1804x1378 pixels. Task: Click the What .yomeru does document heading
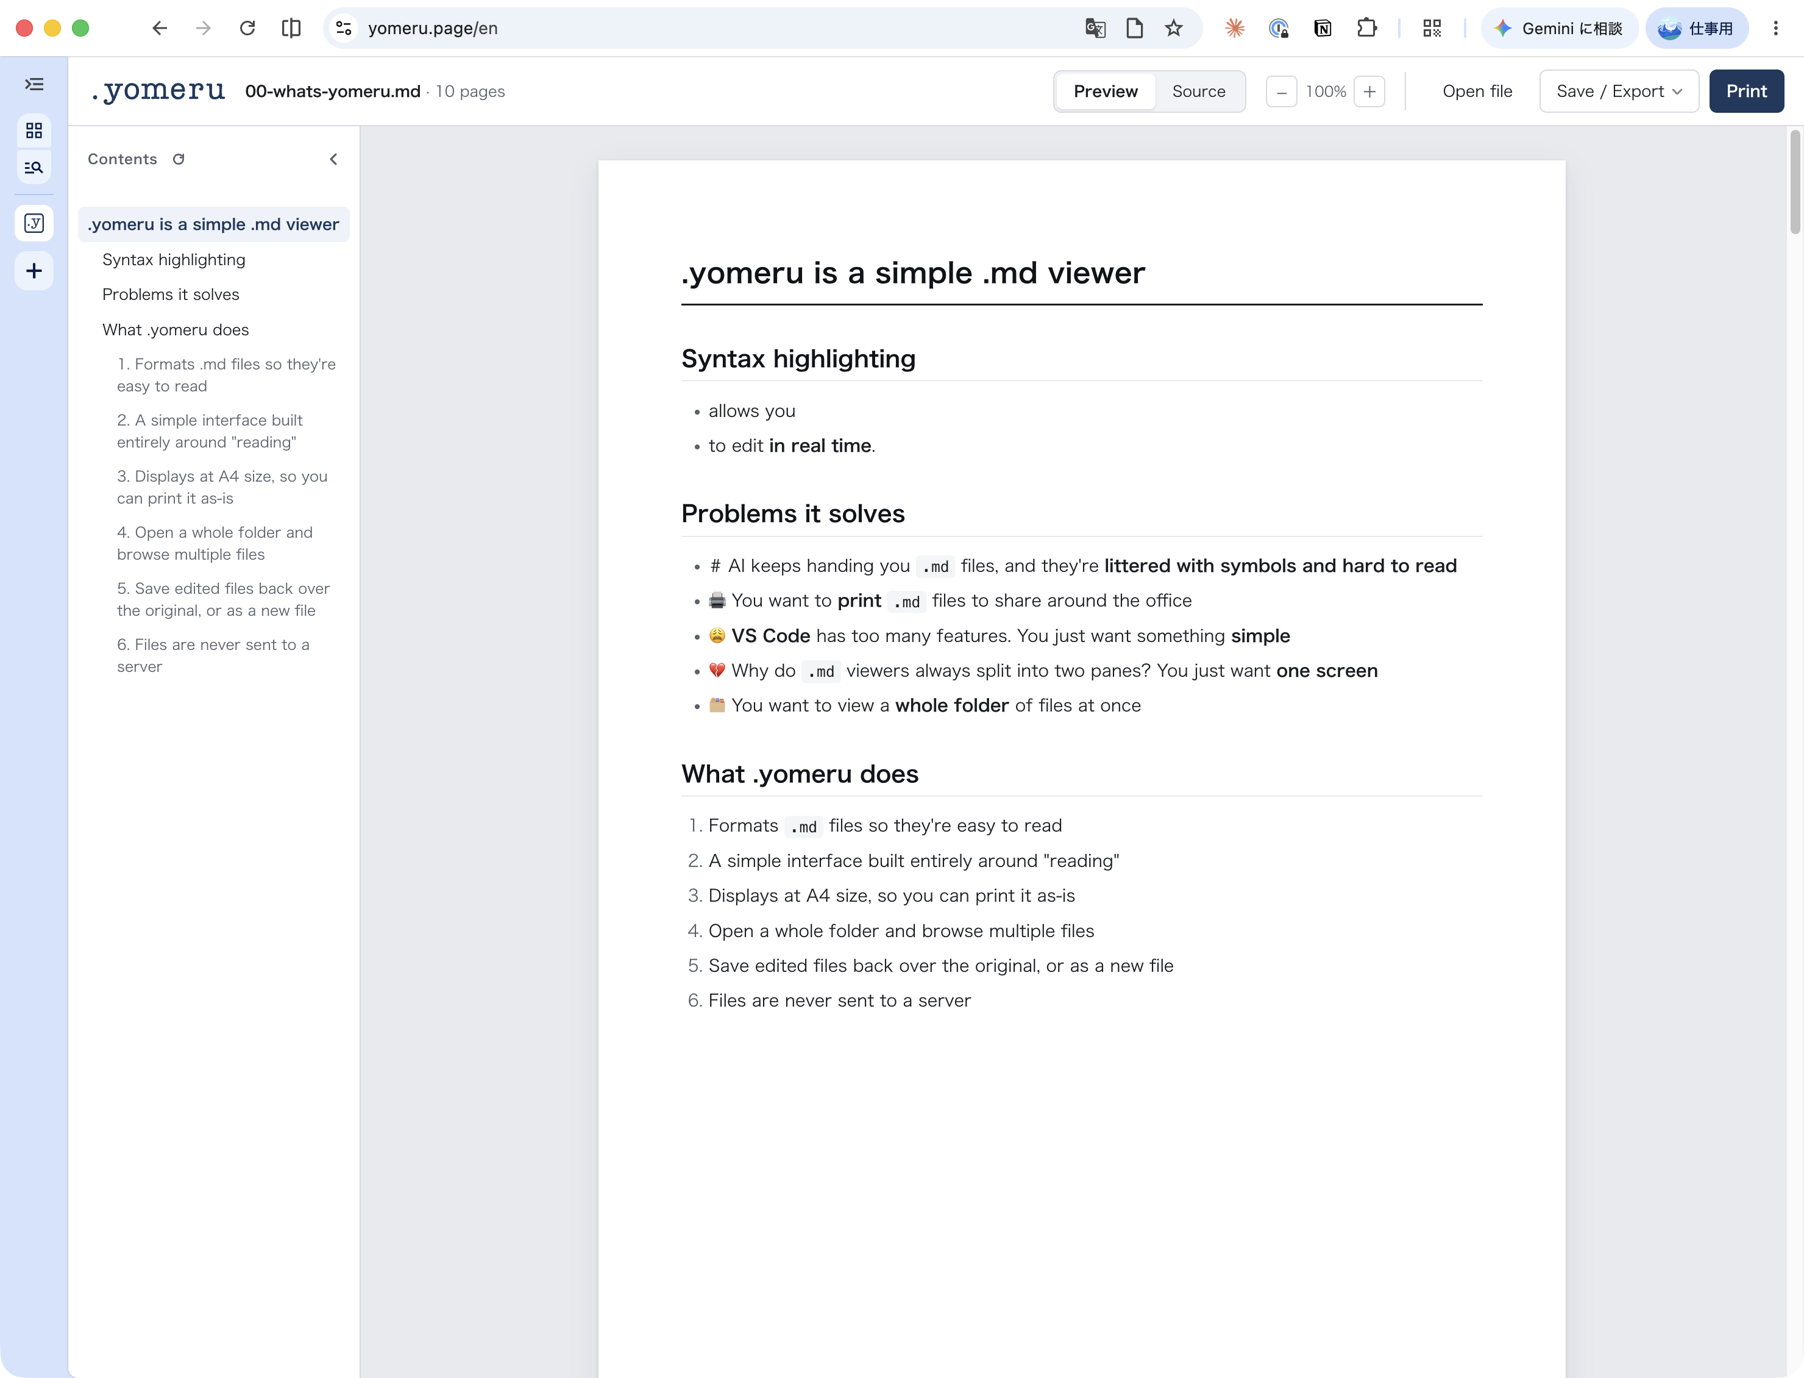800,774
